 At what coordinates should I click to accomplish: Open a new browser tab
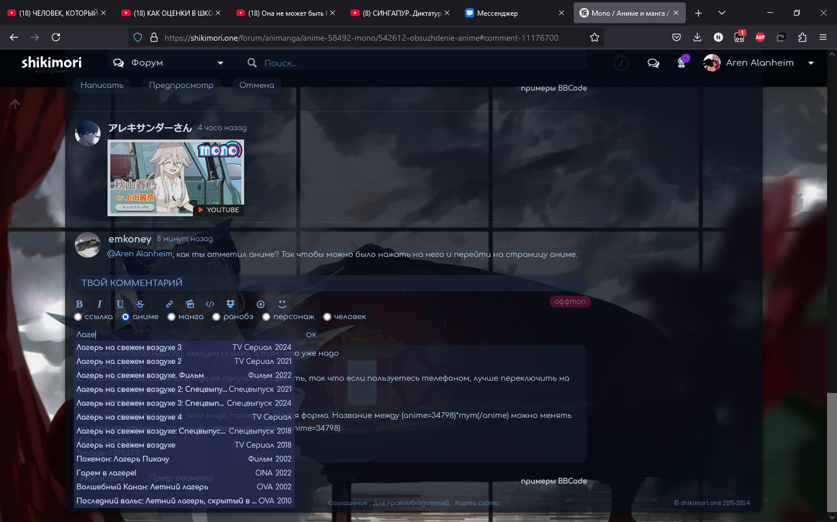pyautogui.click(x=699, y=13)
